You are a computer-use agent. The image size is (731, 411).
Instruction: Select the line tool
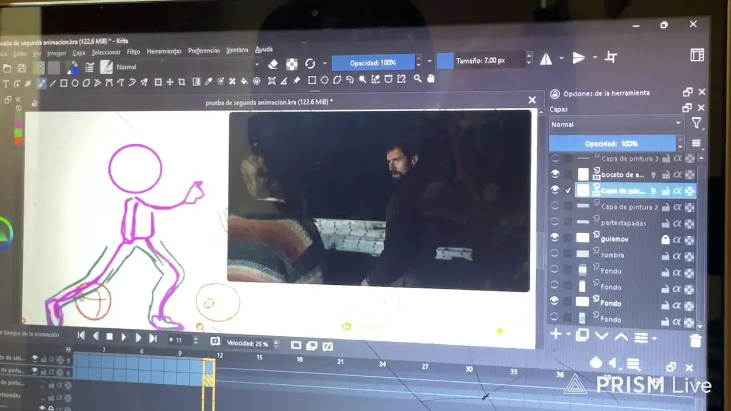coord(53,83)
